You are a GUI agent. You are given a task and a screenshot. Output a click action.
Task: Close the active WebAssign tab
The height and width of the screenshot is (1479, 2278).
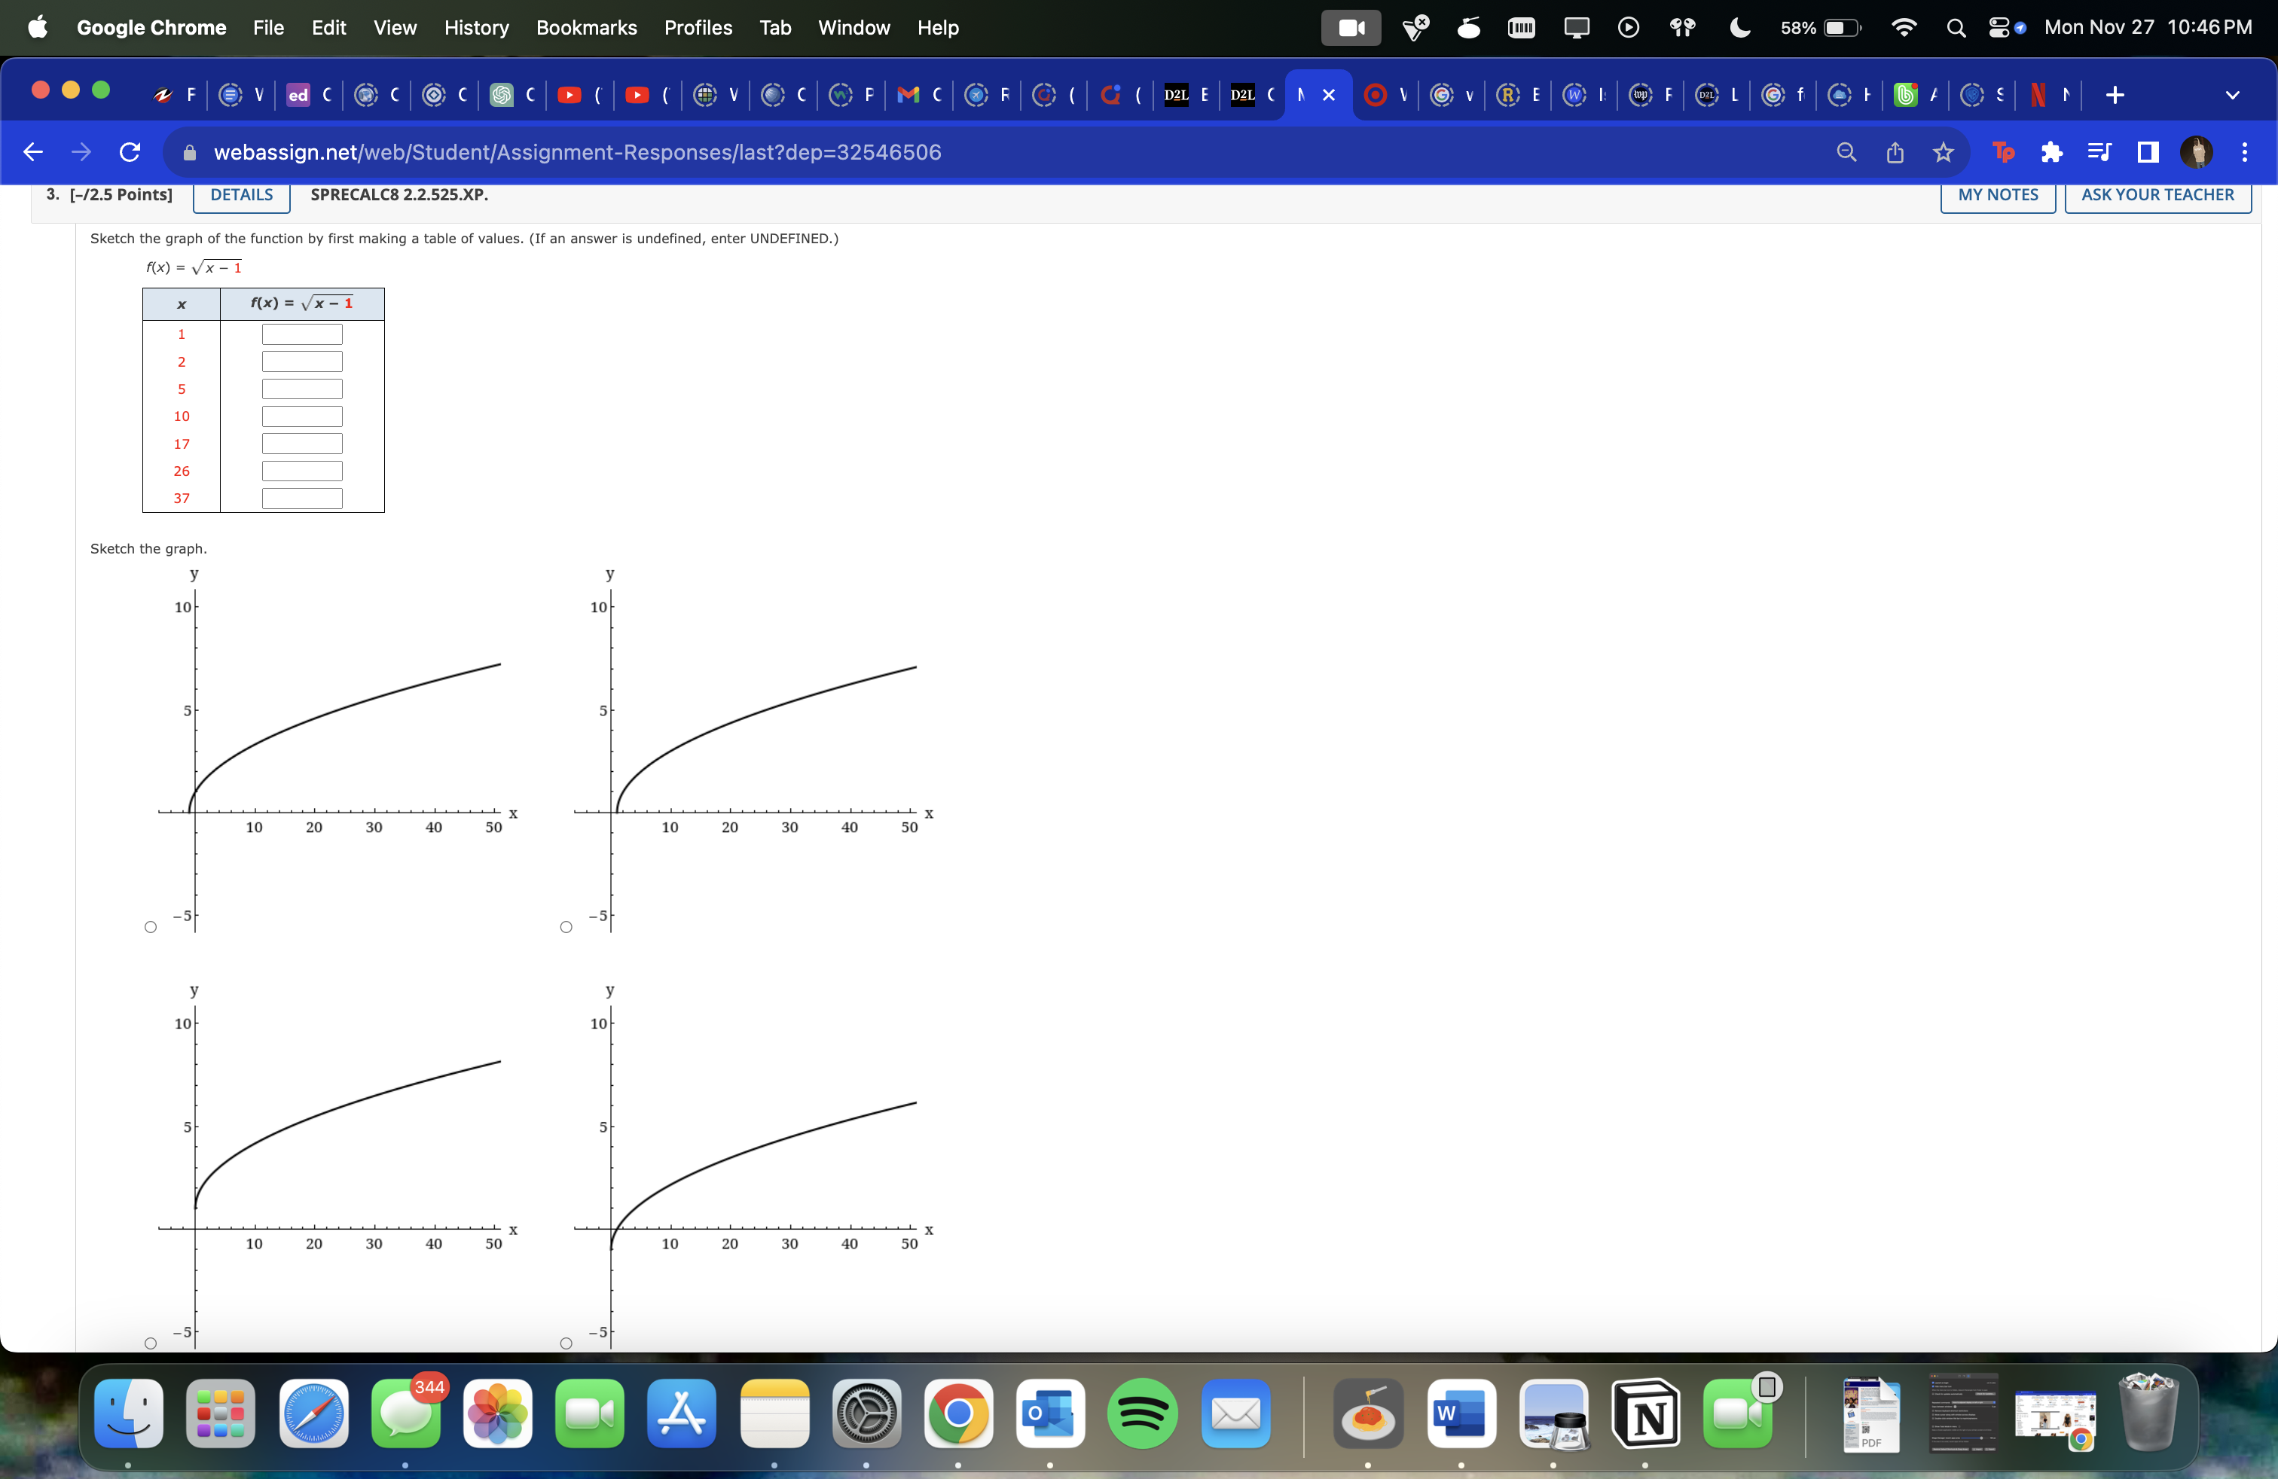pyautogui.click(x=1329, y=95)
